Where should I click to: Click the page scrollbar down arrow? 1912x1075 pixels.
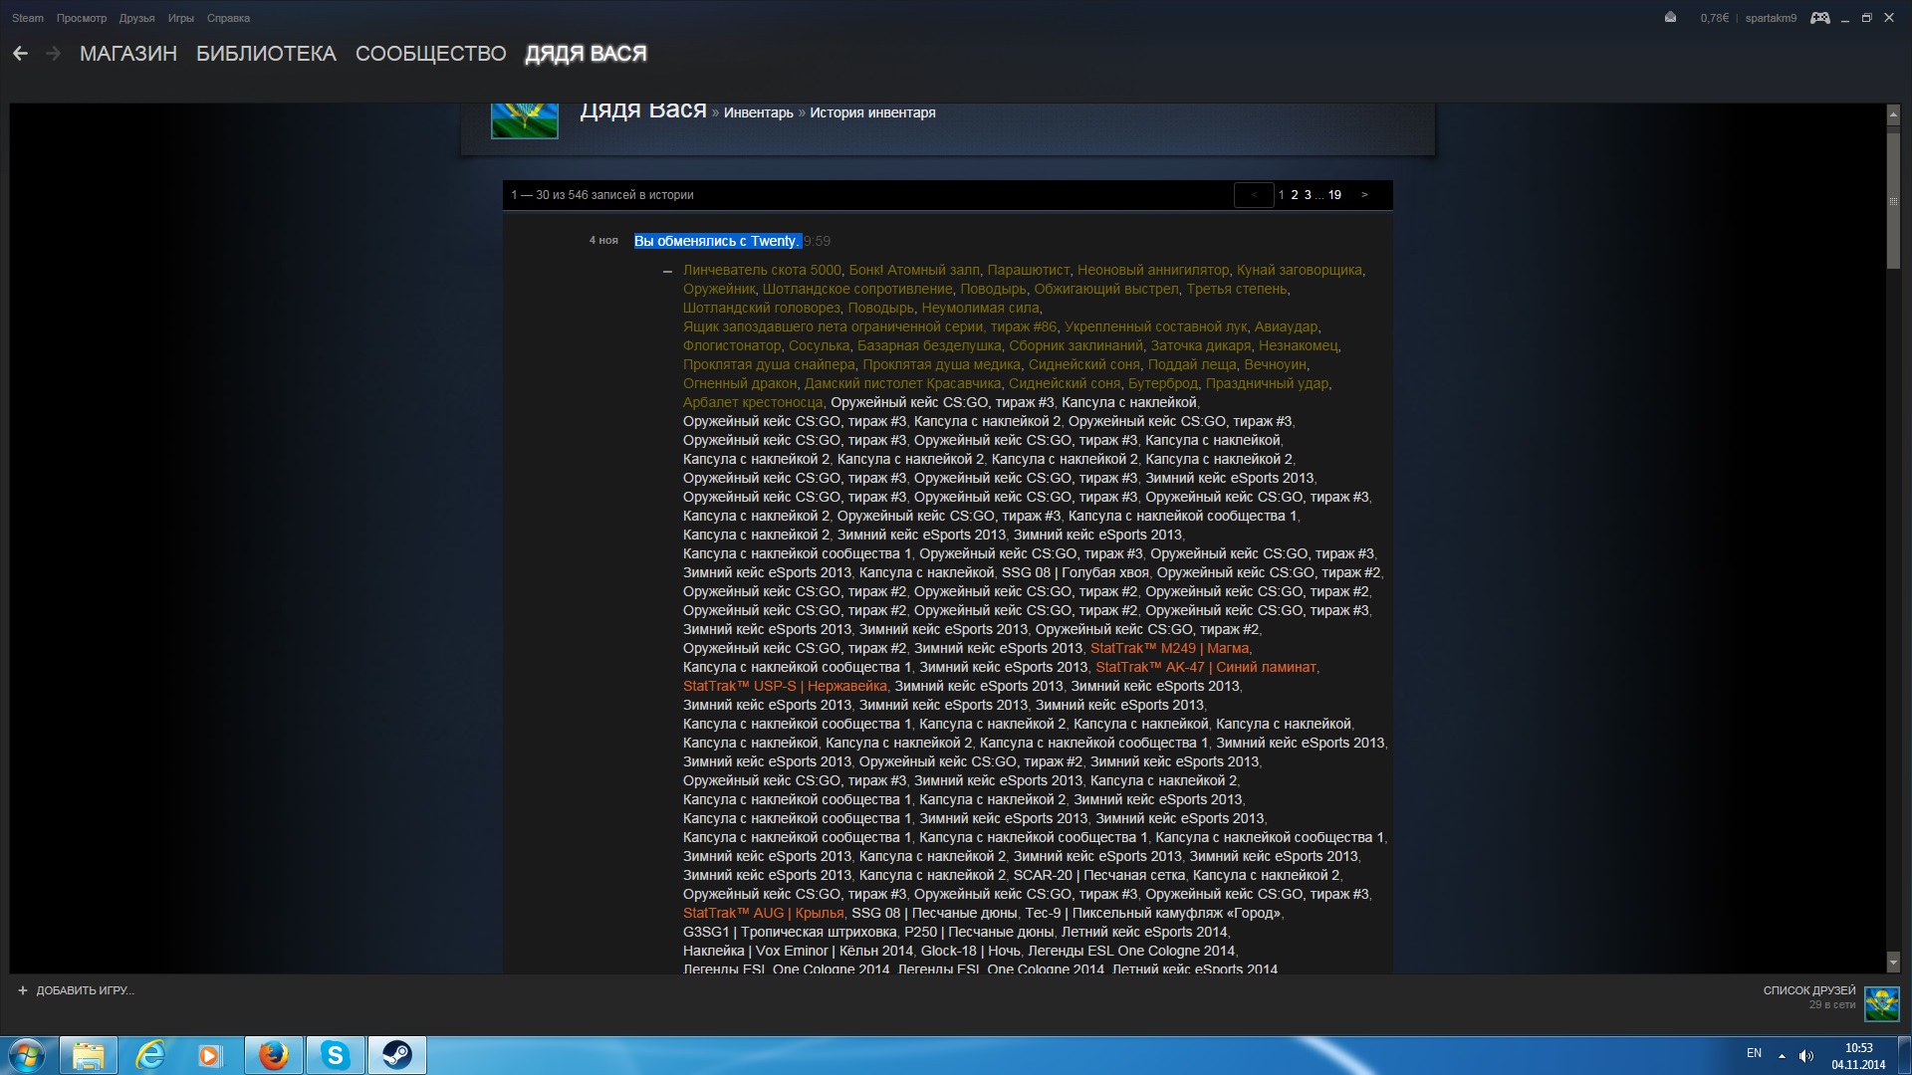[x=1893, y=963]
